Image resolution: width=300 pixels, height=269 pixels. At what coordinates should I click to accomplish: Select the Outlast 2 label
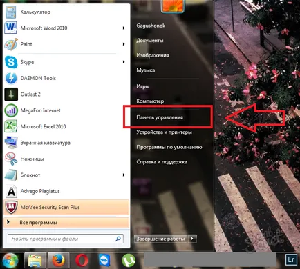click(30, 94)
